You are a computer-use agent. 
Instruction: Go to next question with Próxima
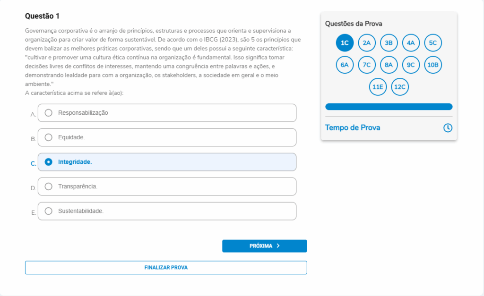[264, 246]
